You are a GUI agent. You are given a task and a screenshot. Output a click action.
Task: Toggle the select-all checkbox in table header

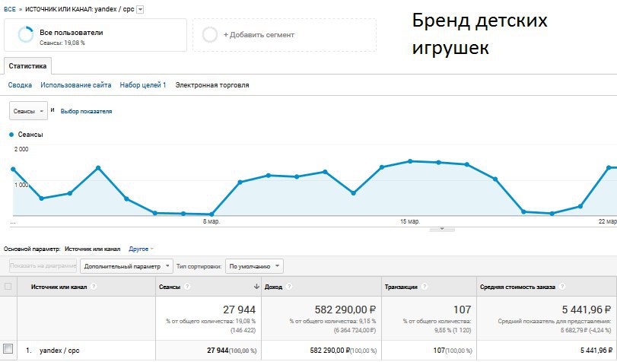pyautogui.click(x=8, y=287)
